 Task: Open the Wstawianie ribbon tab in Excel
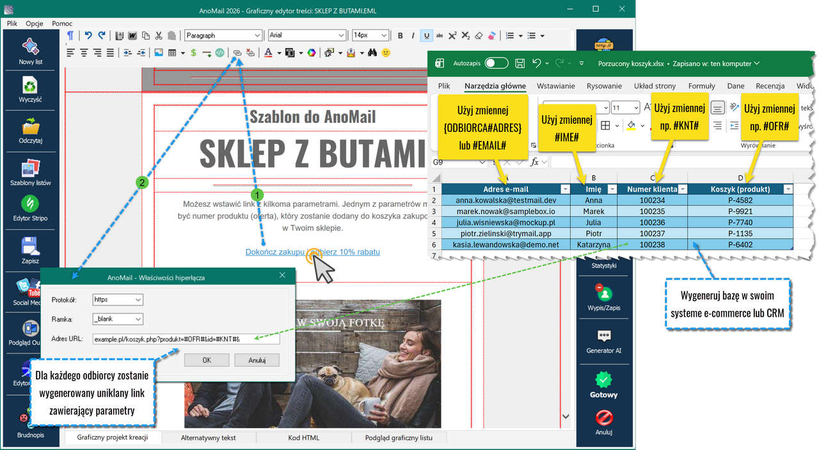555,86
